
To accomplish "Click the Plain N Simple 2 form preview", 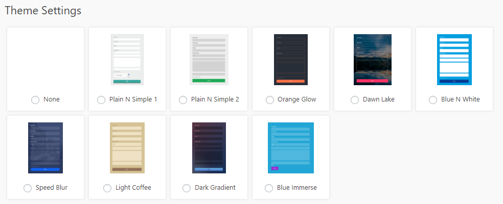I will click(x=209, y=60).
